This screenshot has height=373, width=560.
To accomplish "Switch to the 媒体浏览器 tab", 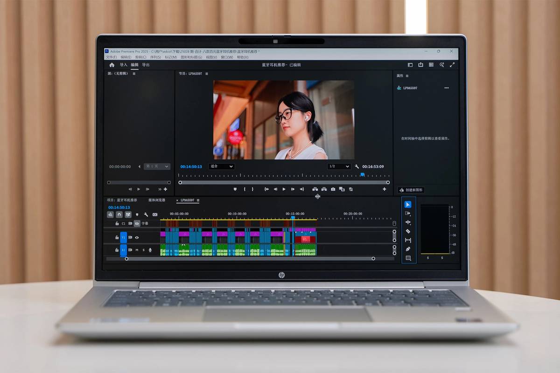I will point(157,200).
